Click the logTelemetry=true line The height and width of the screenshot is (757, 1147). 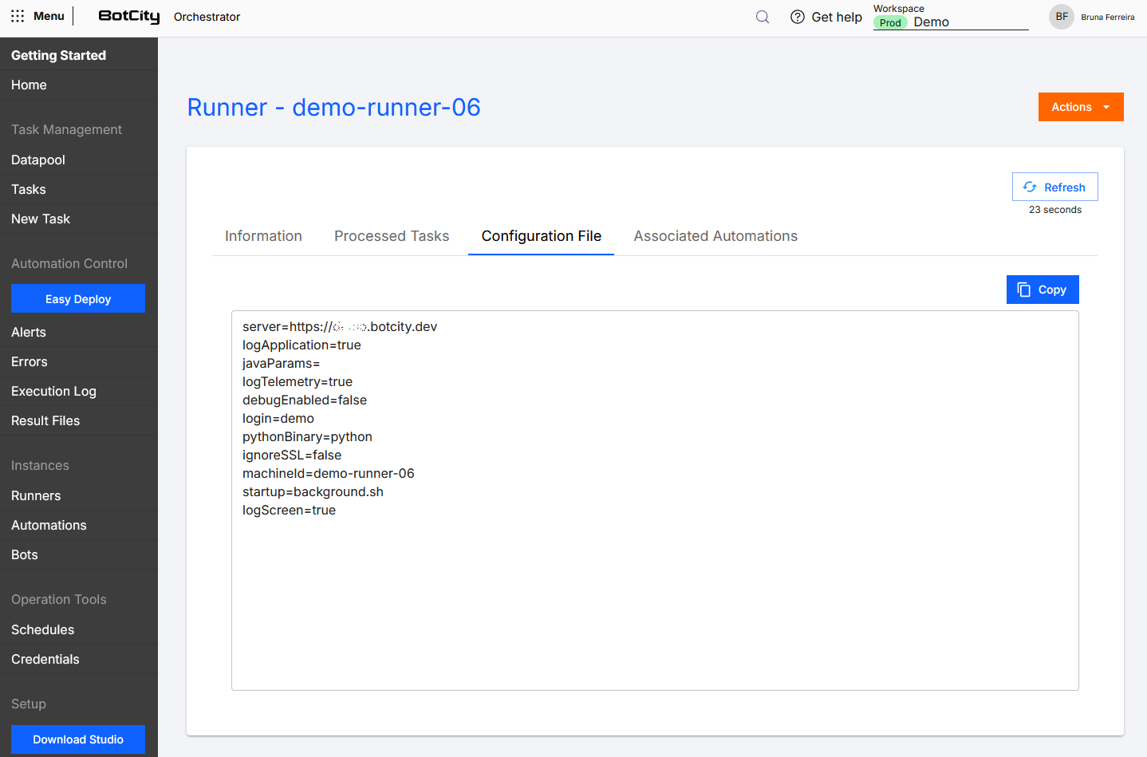pos(298,381)
